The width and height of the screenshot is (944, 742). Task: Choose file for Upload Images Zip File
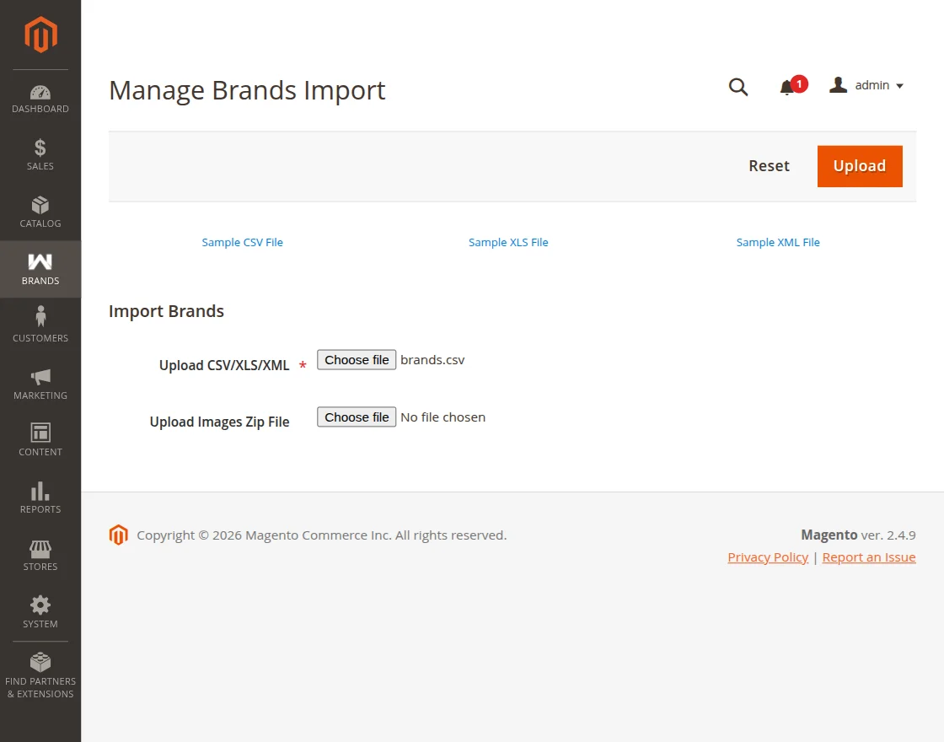coord(357,417)
